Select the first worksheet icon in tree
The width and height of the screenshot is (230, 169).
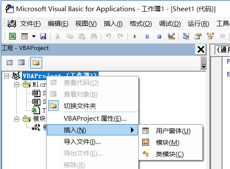pos(36,93)
